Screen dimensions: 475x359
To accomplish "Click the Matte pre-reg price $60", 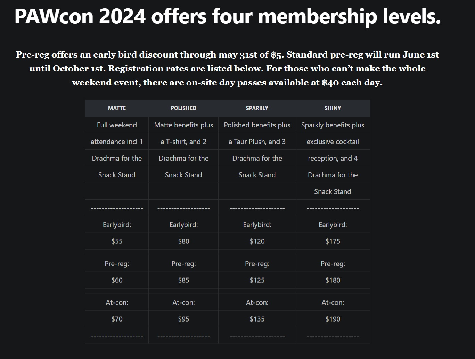I will click(117, 280).
